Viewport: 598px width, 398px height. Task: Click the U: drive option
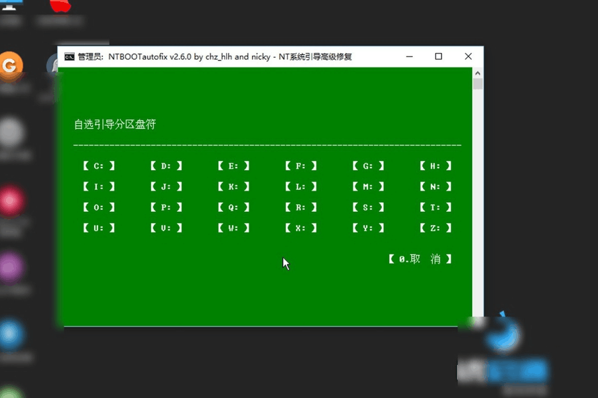click(x=99, y=228)
